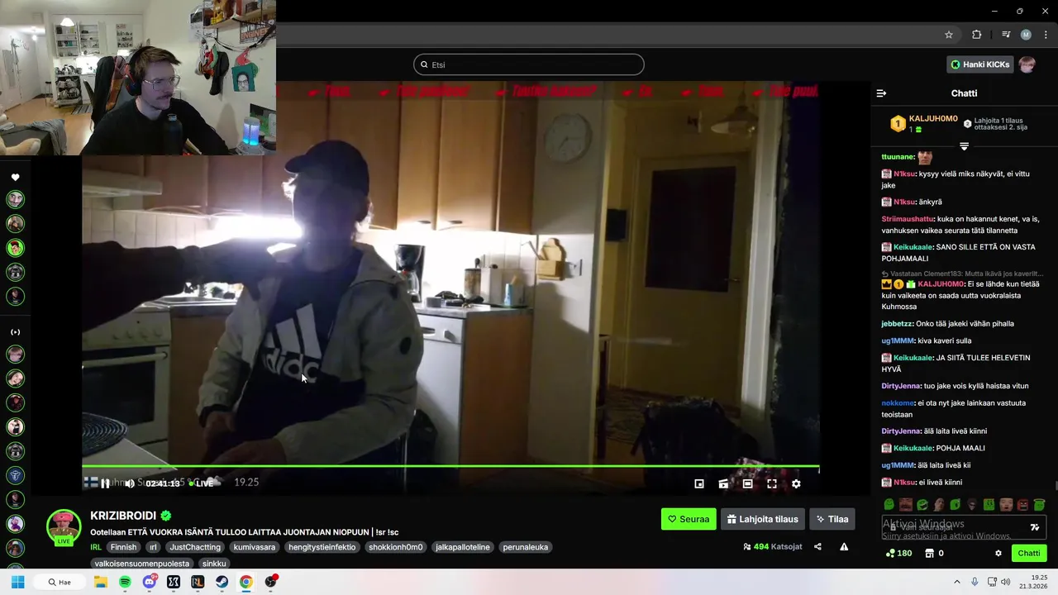Show hidden system tray icons
Viewport: 1058px width, 595px height.
point(957,582)
